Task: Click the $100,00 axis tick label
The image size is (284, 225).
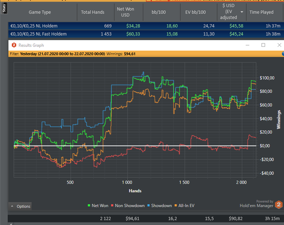Action: 267,78
